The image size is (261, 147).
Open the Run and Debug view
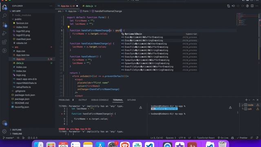pos(4,33)
